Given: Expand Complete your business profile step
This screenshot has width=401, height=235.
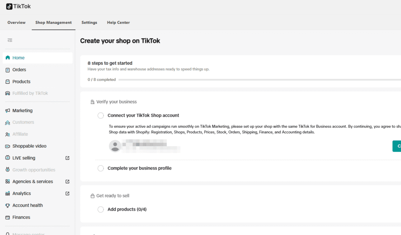Looking at the screenshot, I should pos(139,168).
